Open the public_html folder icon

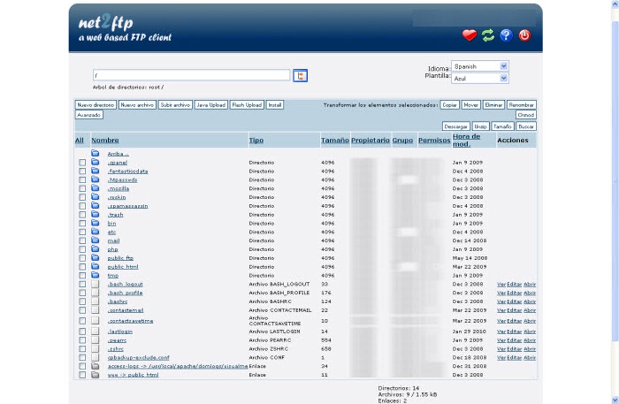95,266
